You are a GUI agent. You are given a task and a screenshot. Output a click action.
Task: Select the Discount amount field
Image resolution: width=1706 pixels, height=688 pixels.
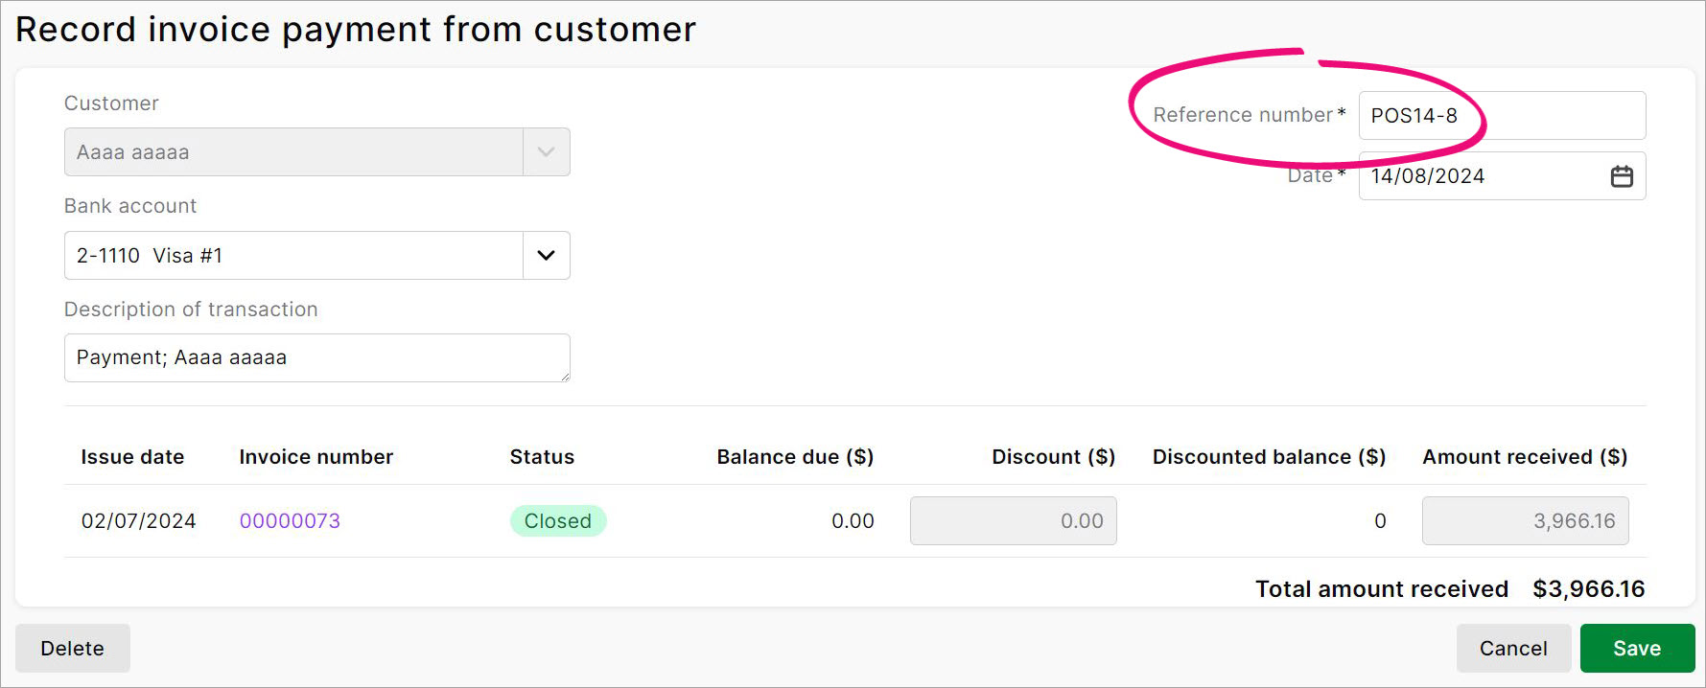(1013, 520)
